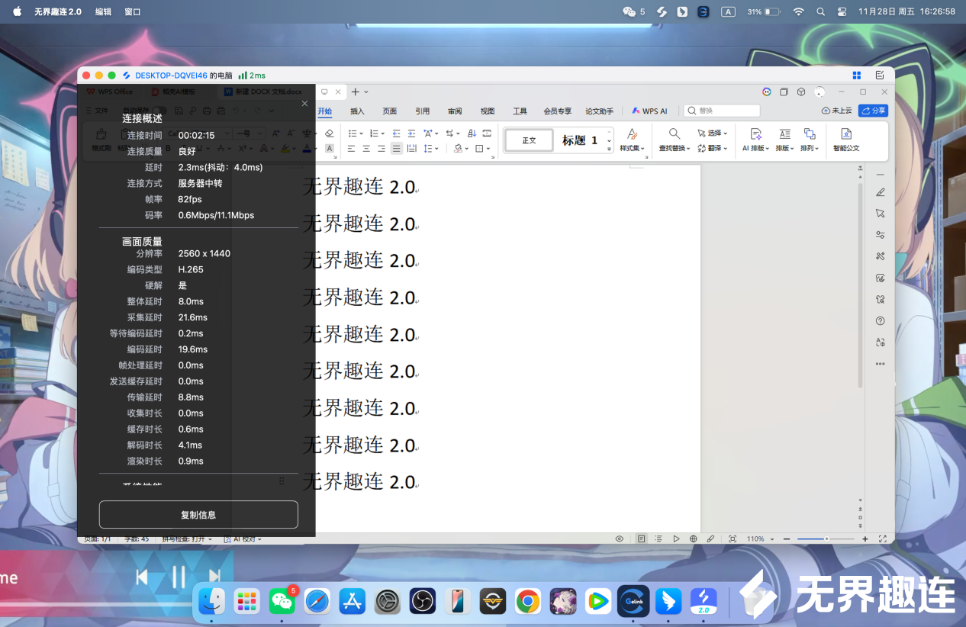Add a new tab with the plus icon
Viewport: 966px width, 627px height.
pos(355,92)
